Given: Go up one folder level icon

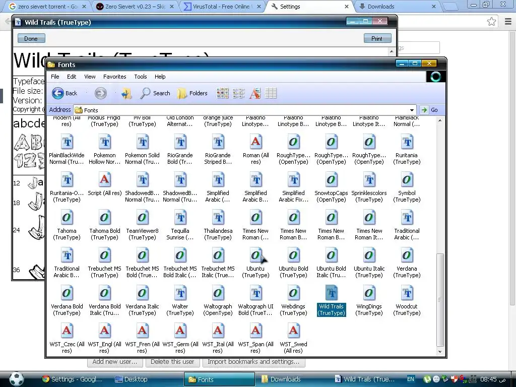Looking at the screenshot, I should [126, 93].
